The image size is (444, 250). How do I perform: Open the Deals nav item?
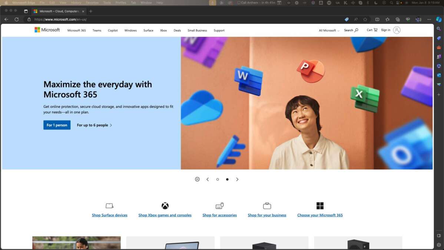177,30
